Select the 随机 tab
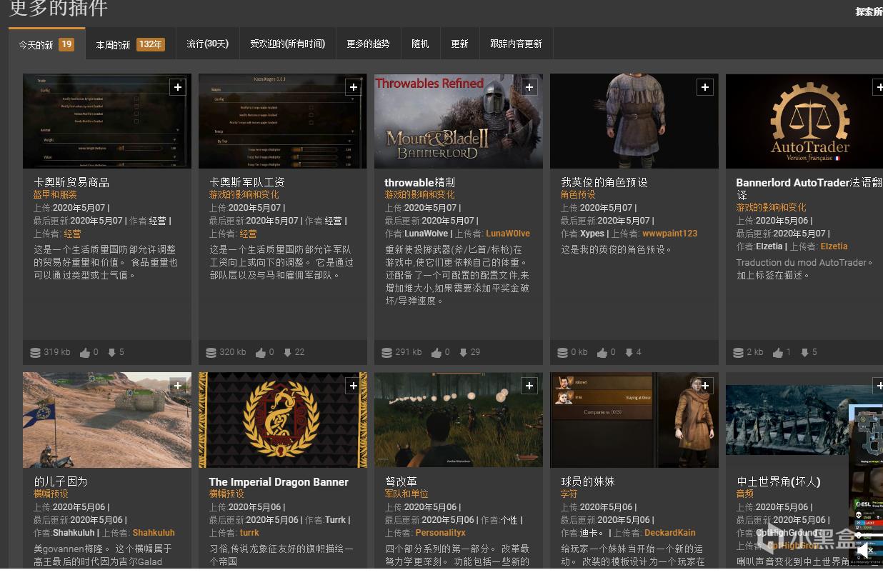Viewport: 883px width, 575px height. (420, 44)
